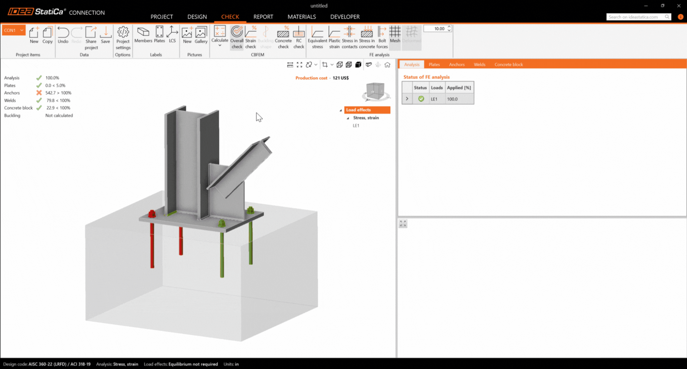Switch to the REPORT ribbon tab

tap(263, 17)
